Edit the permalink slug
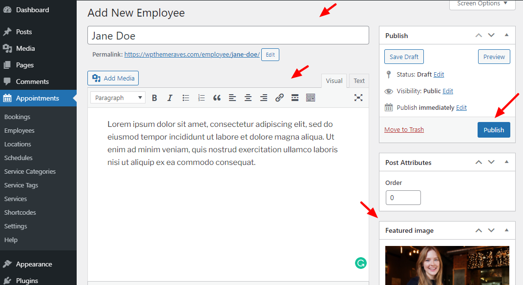523x285 pixels. 270,55
